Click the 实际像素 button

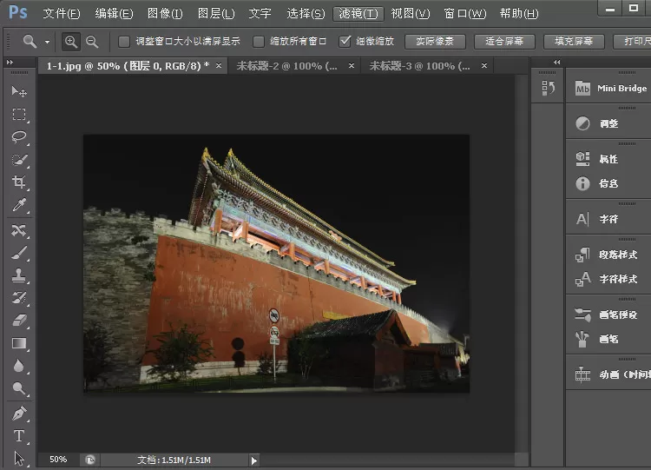(435, 41)
